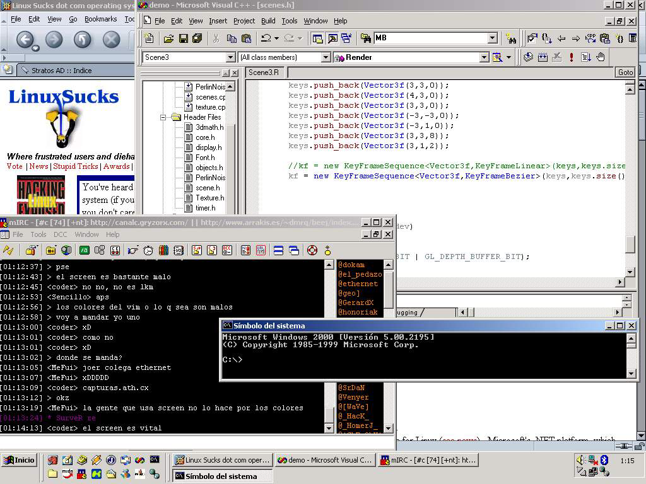Save the file with the floppy disk icon

[x=184, y=38]
